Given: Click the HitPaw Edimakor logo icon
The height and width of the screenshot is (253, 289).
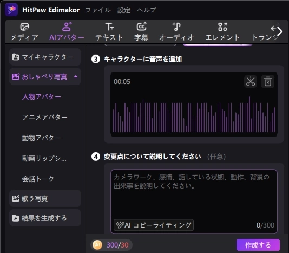Looking at the screenshot, I should 11,10.
